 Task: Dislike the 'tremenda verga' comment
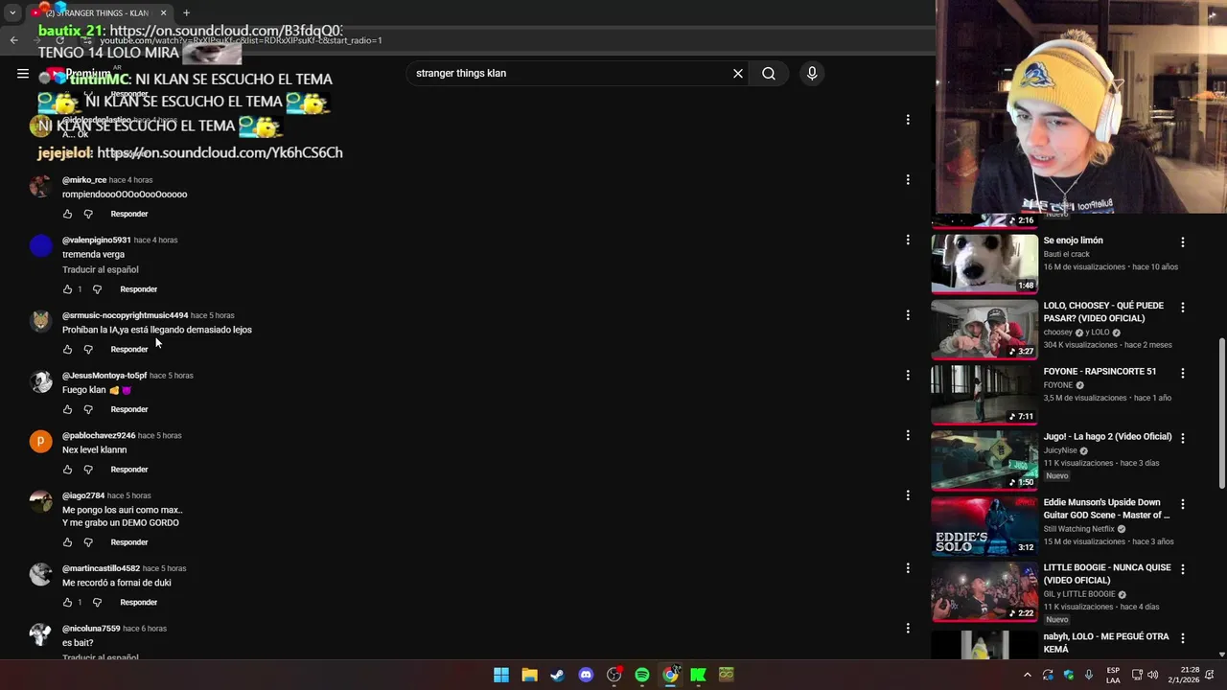97,289
